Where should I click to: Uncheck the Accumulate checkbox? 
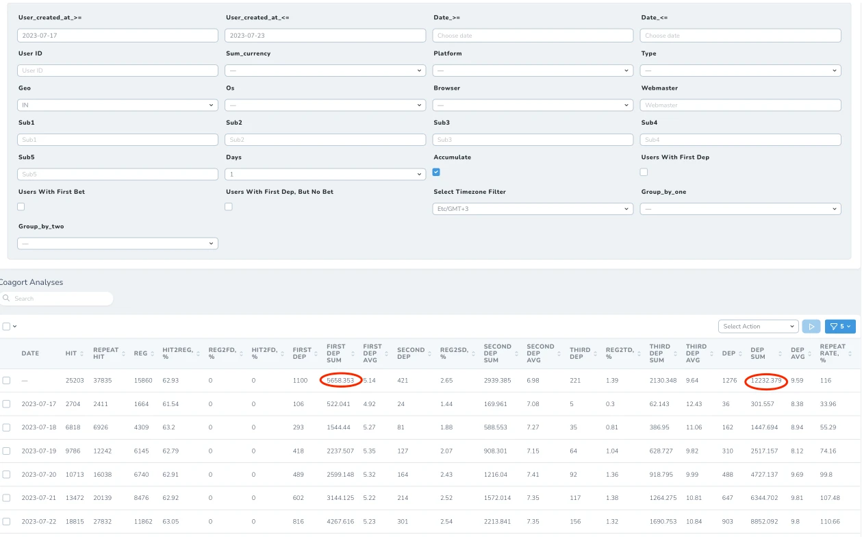point(436,172)
